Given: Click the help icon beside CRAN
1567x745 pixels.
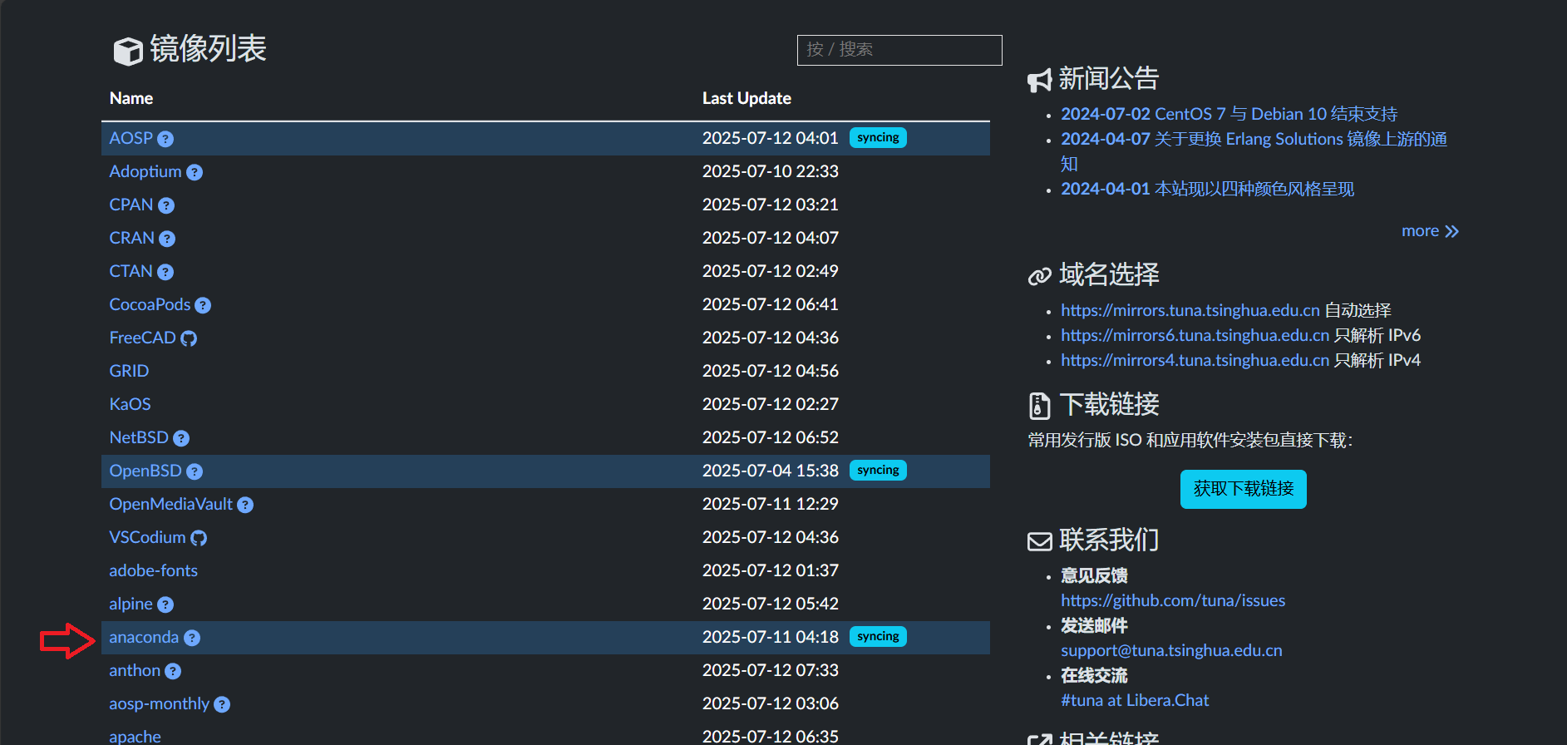Looking at the screenshot, I should [167, 239].
